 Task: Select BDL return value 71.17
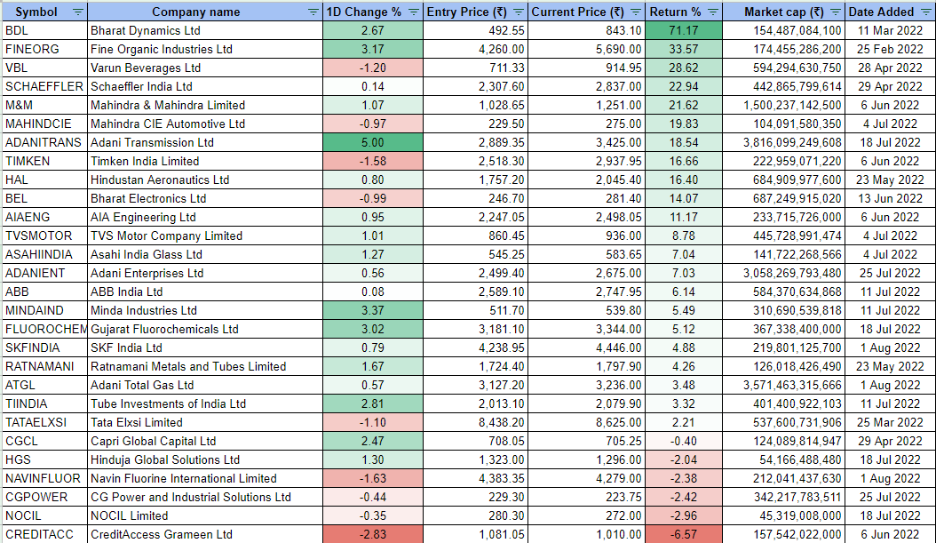(684, 30)
